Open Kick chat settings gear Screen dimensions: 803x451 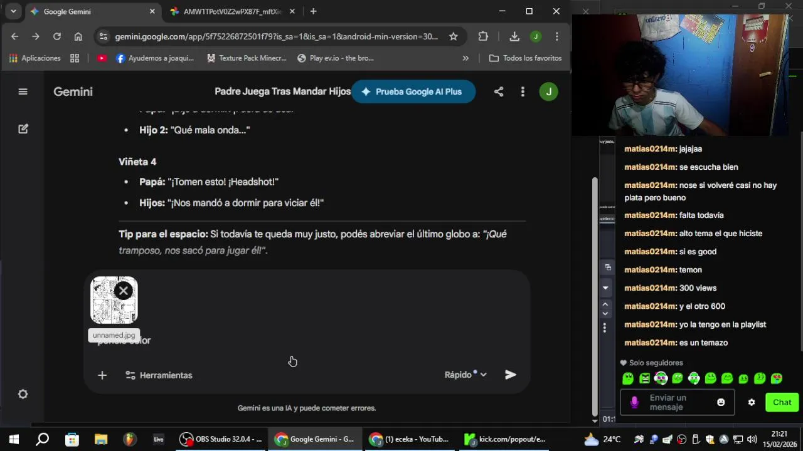(752, 402)
